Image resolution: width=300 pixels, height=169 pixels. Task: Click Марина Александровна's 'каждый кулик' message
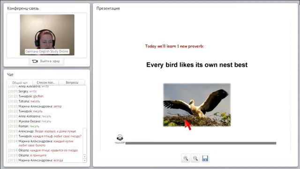tap(46, 143)
